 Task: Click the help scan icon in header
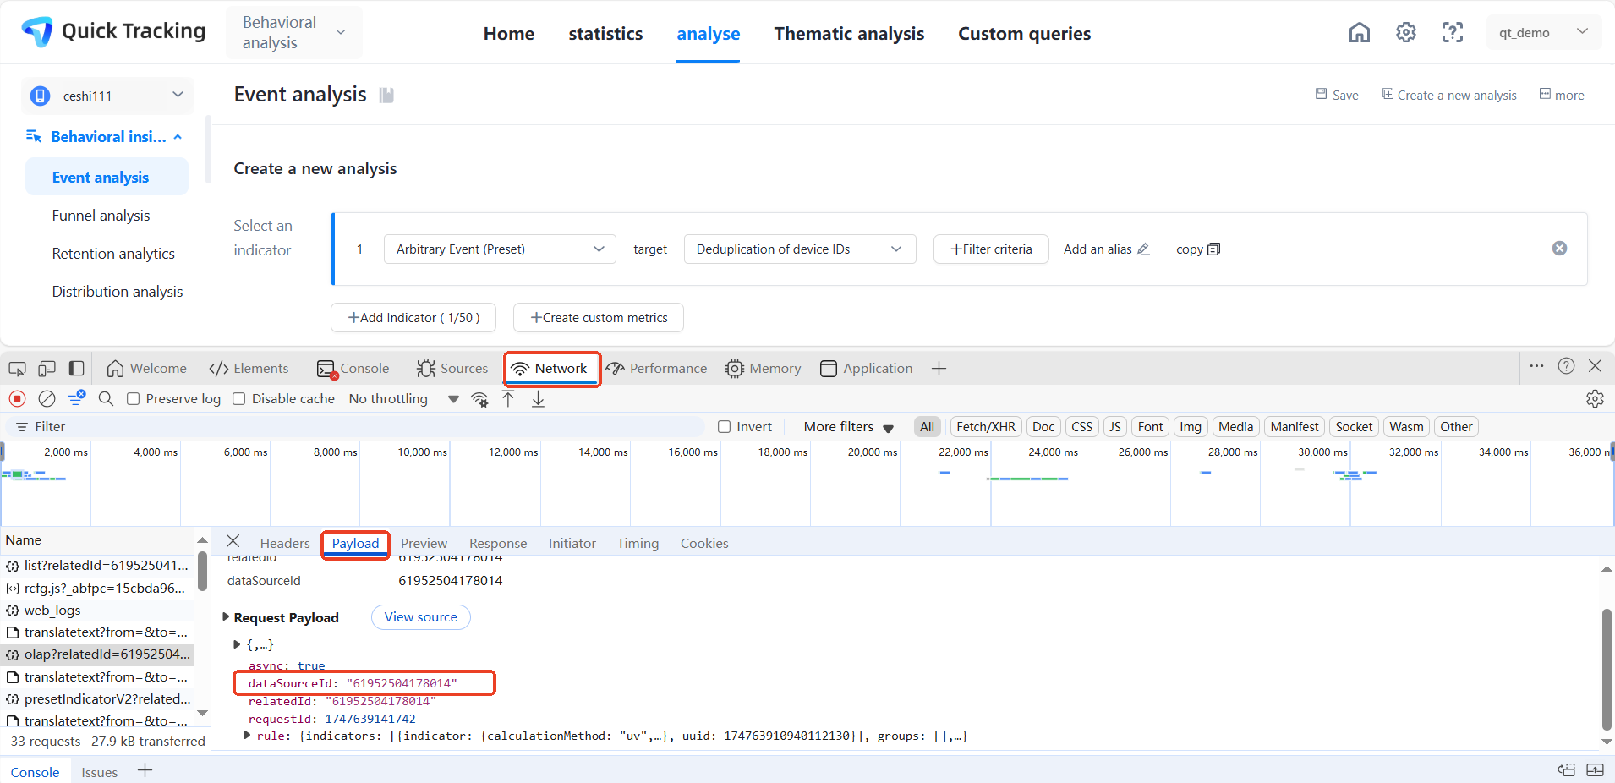[1453, 33]
